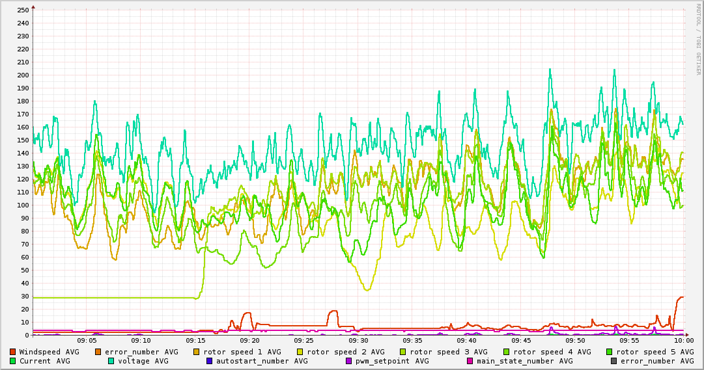Click the magenta main_state_number AVG swatch
The height and width of the screenshot is (370, 704).
click(x=470, y=361)
